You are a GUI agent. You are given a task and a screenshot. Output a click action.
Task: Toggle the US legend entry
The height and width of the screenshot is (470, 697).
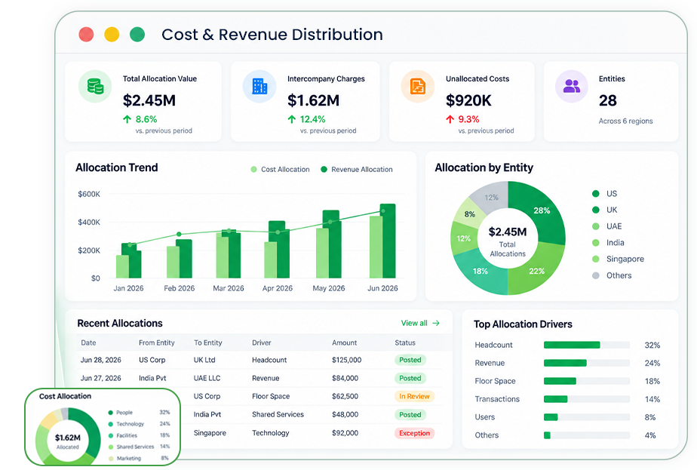[604, 193]
